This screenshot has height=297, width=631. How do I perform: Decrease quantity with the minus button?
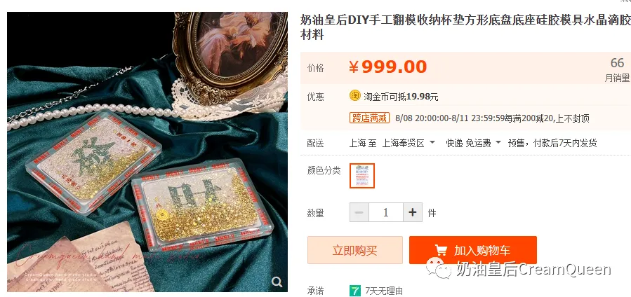pos(359,212)
